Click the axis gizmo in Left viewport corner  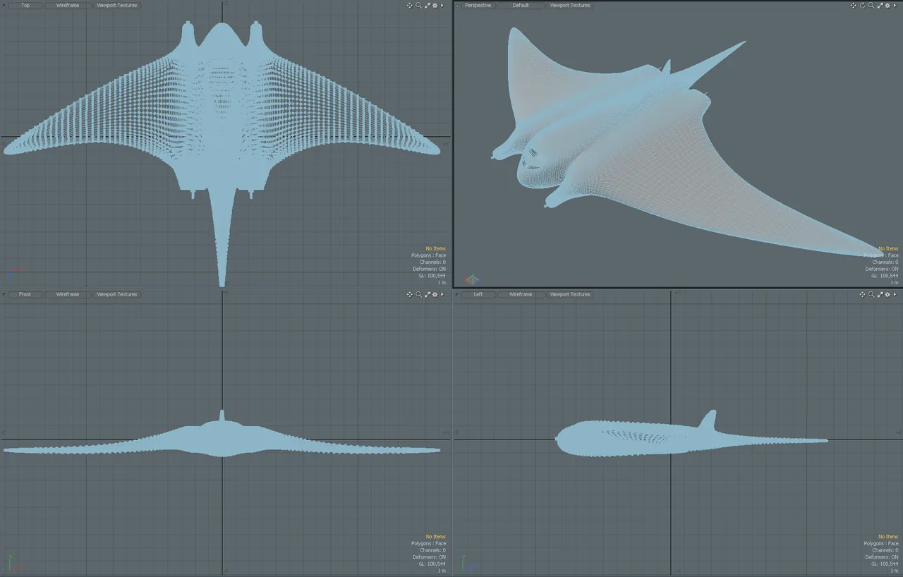pos(467,562)
